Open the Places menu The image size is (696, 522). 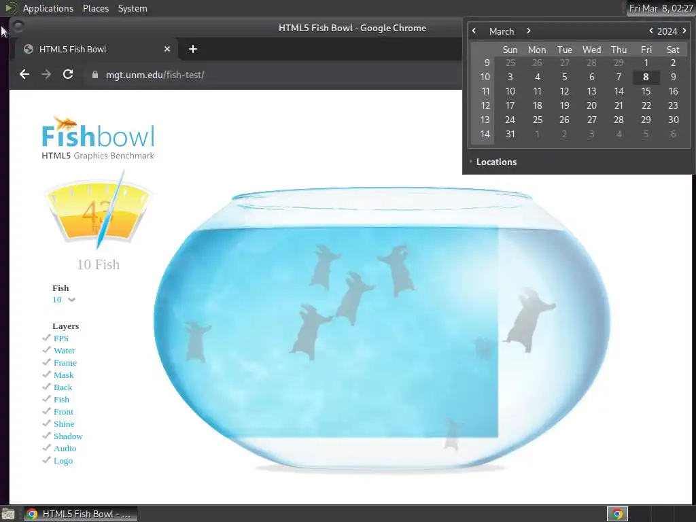click(x=95, y=8)
